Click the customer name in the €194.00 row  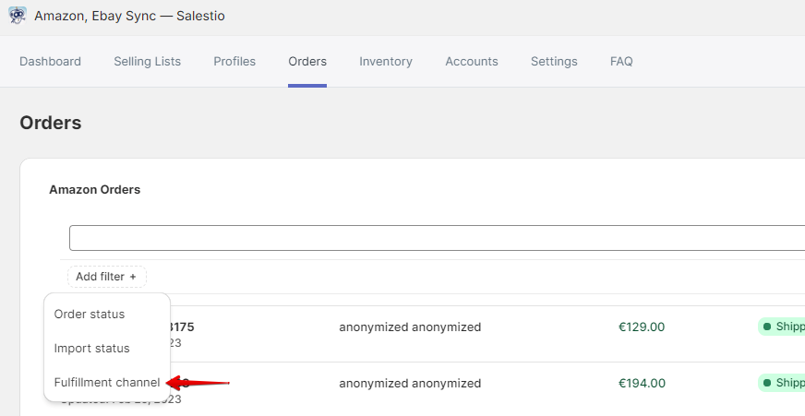[410, 384]
